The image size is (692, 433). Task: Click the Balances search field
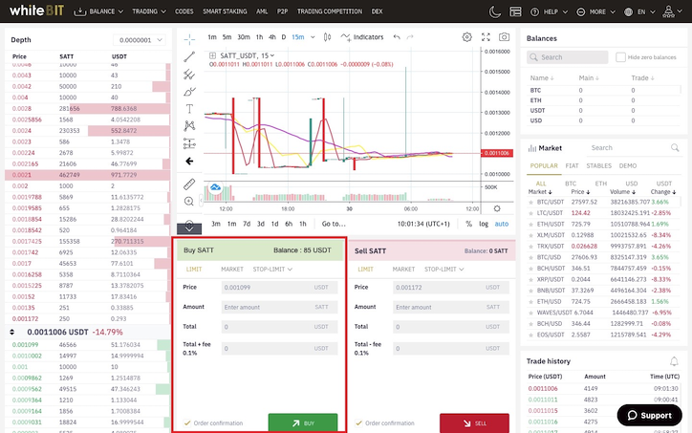568,57
